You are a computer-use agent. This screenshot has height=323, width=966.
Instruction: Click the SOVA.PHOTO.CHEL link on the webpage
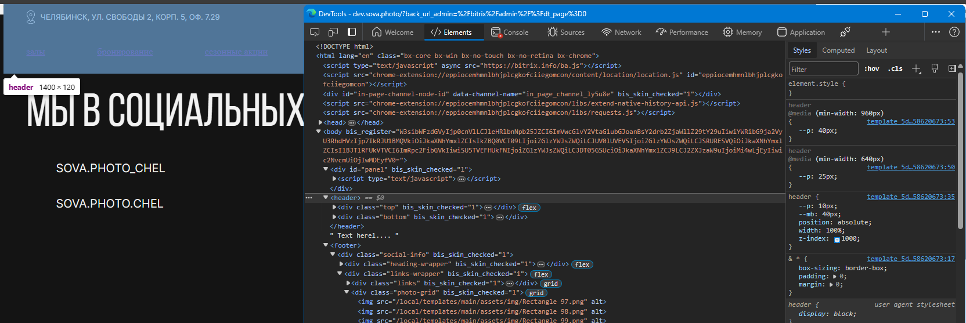[x=110, y=204]
